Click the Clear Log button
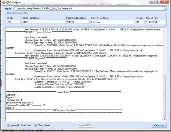Image resolution: width=171 pixels, height=132 pixels. click(x=159, y=125)
